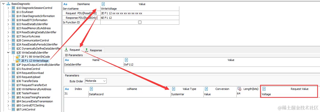Click the 2E F1 12 WriteVoltage item icon

tap(18, 61)
